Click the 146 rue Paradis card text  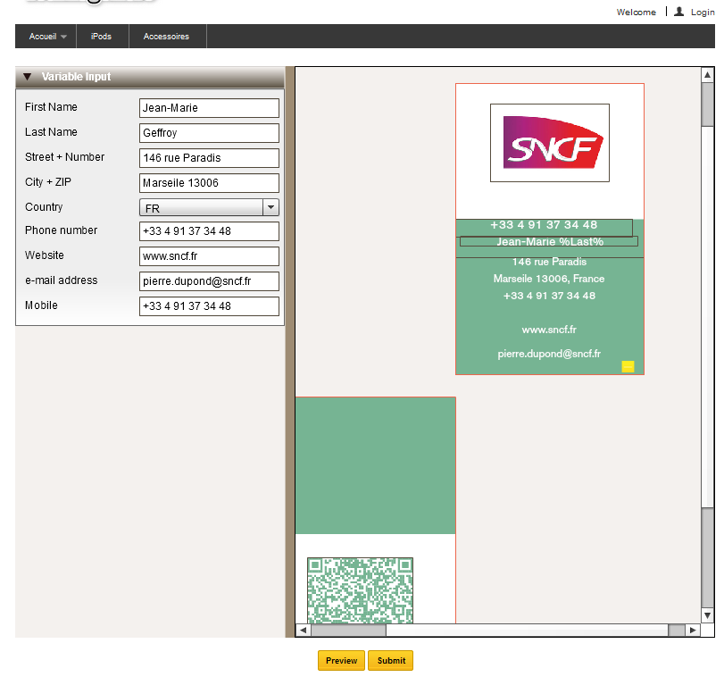[x=549, y=262]
